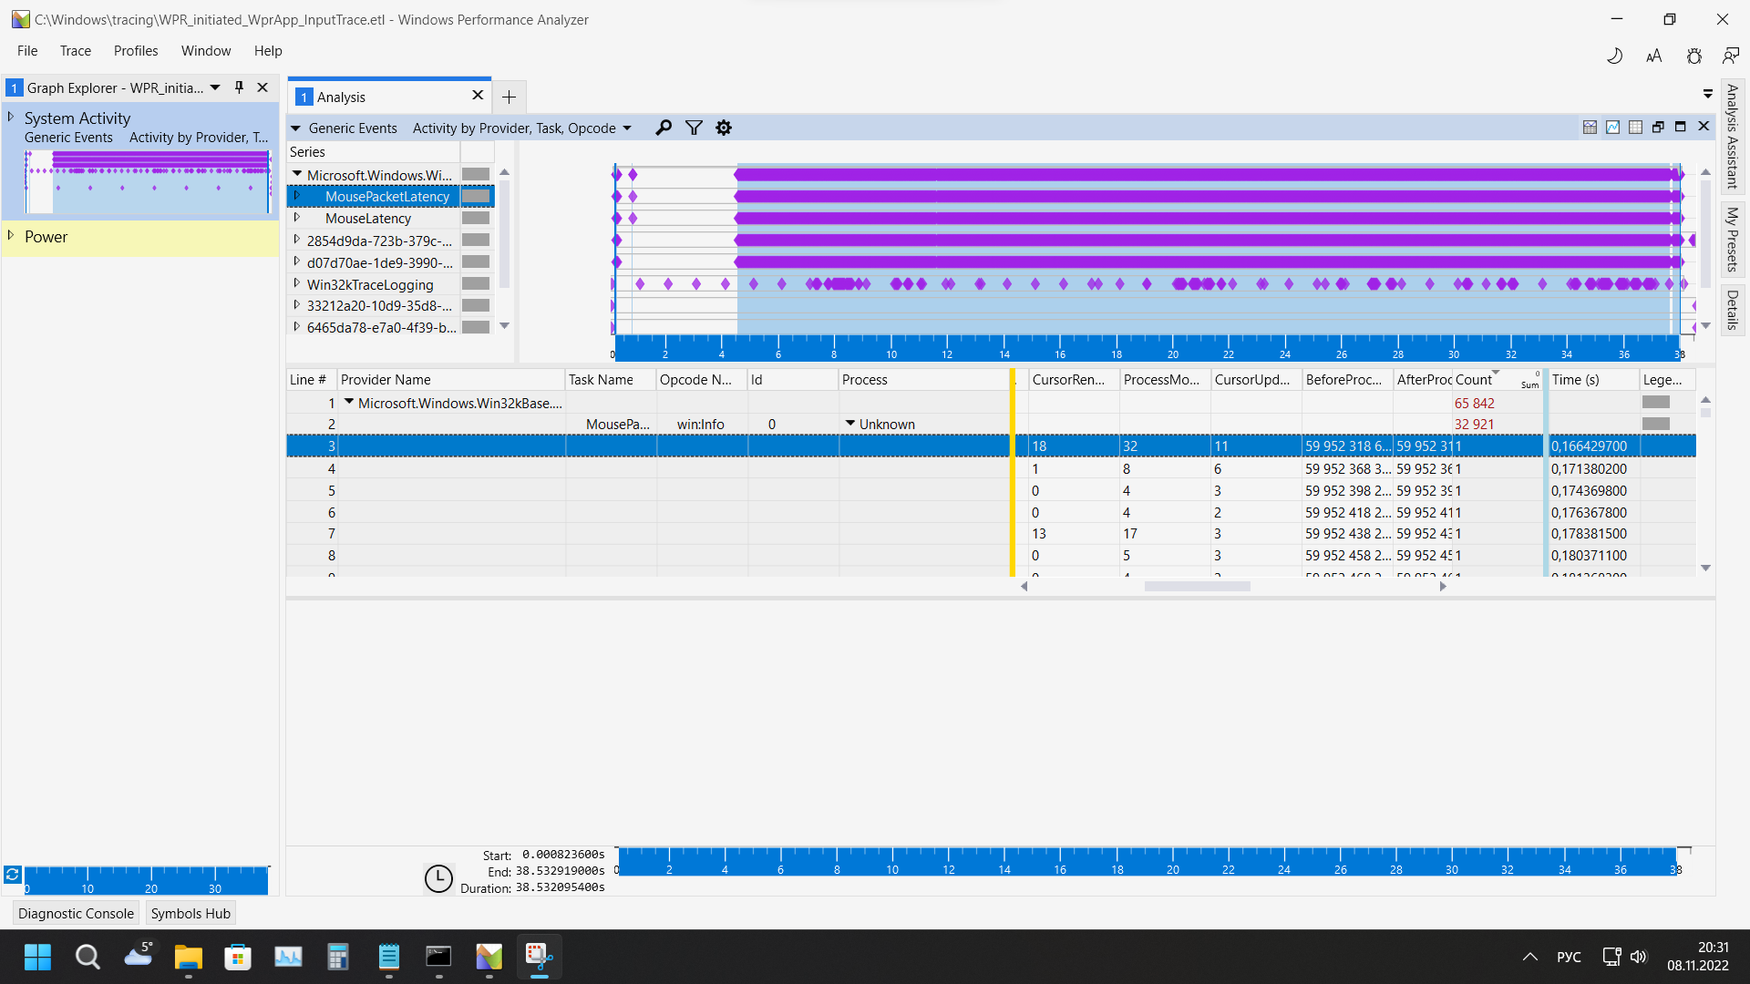Screen dimensions: 1750x984
Task: Click the Generic Events thumbnail in Graph Explorer
Action: [148, 182]
